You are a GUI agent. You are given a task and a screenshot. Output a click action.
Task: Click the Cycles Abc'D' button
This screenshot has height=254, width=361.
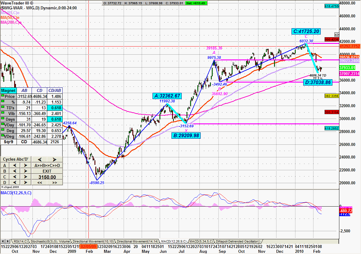(x=16, y=159)
